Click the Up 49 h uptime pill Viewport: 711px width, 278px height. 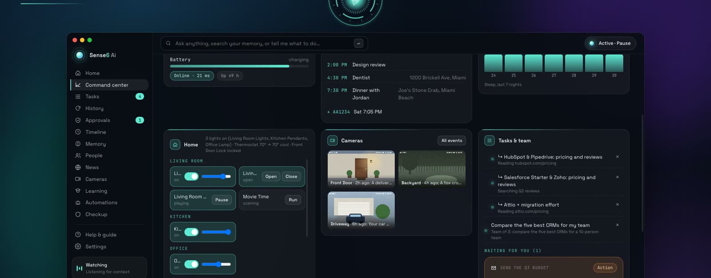(x=230, y=76)
